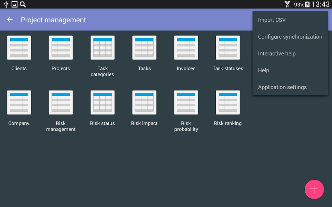Open the Task statuses table
The width and height of the screenshot is (332, 207).
coord(228,48)
